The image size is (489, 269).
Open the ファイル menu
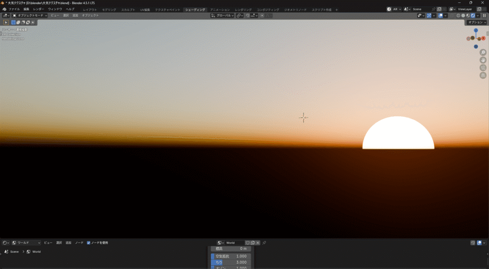[14, 10]
